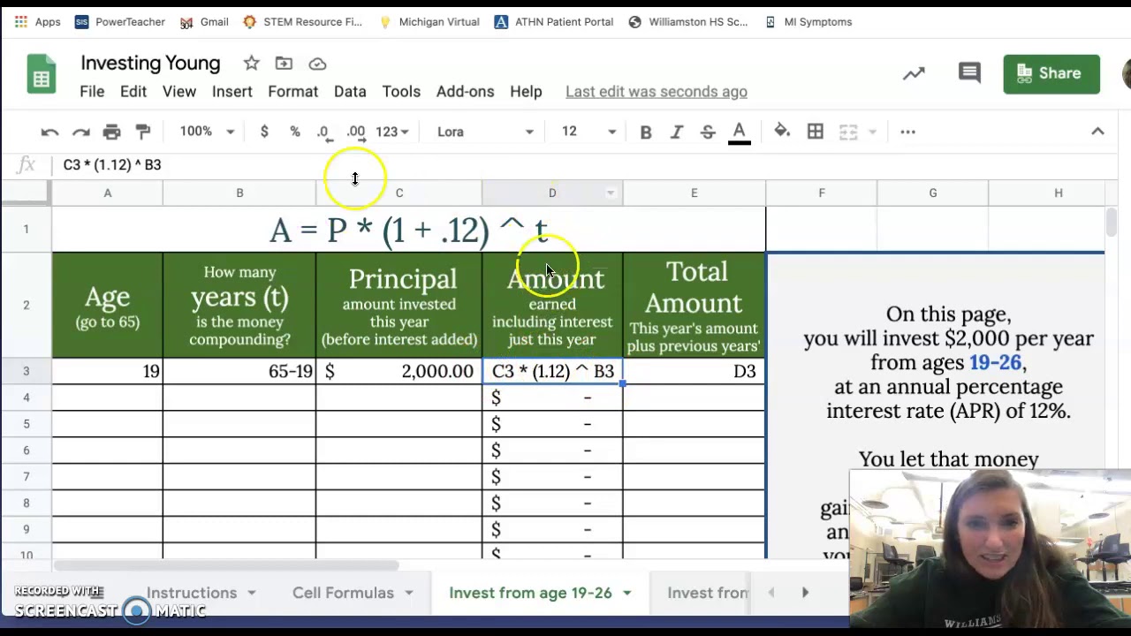Edit the Investing Young document title
Screen dimensions: 1131x636
(150, 64)
